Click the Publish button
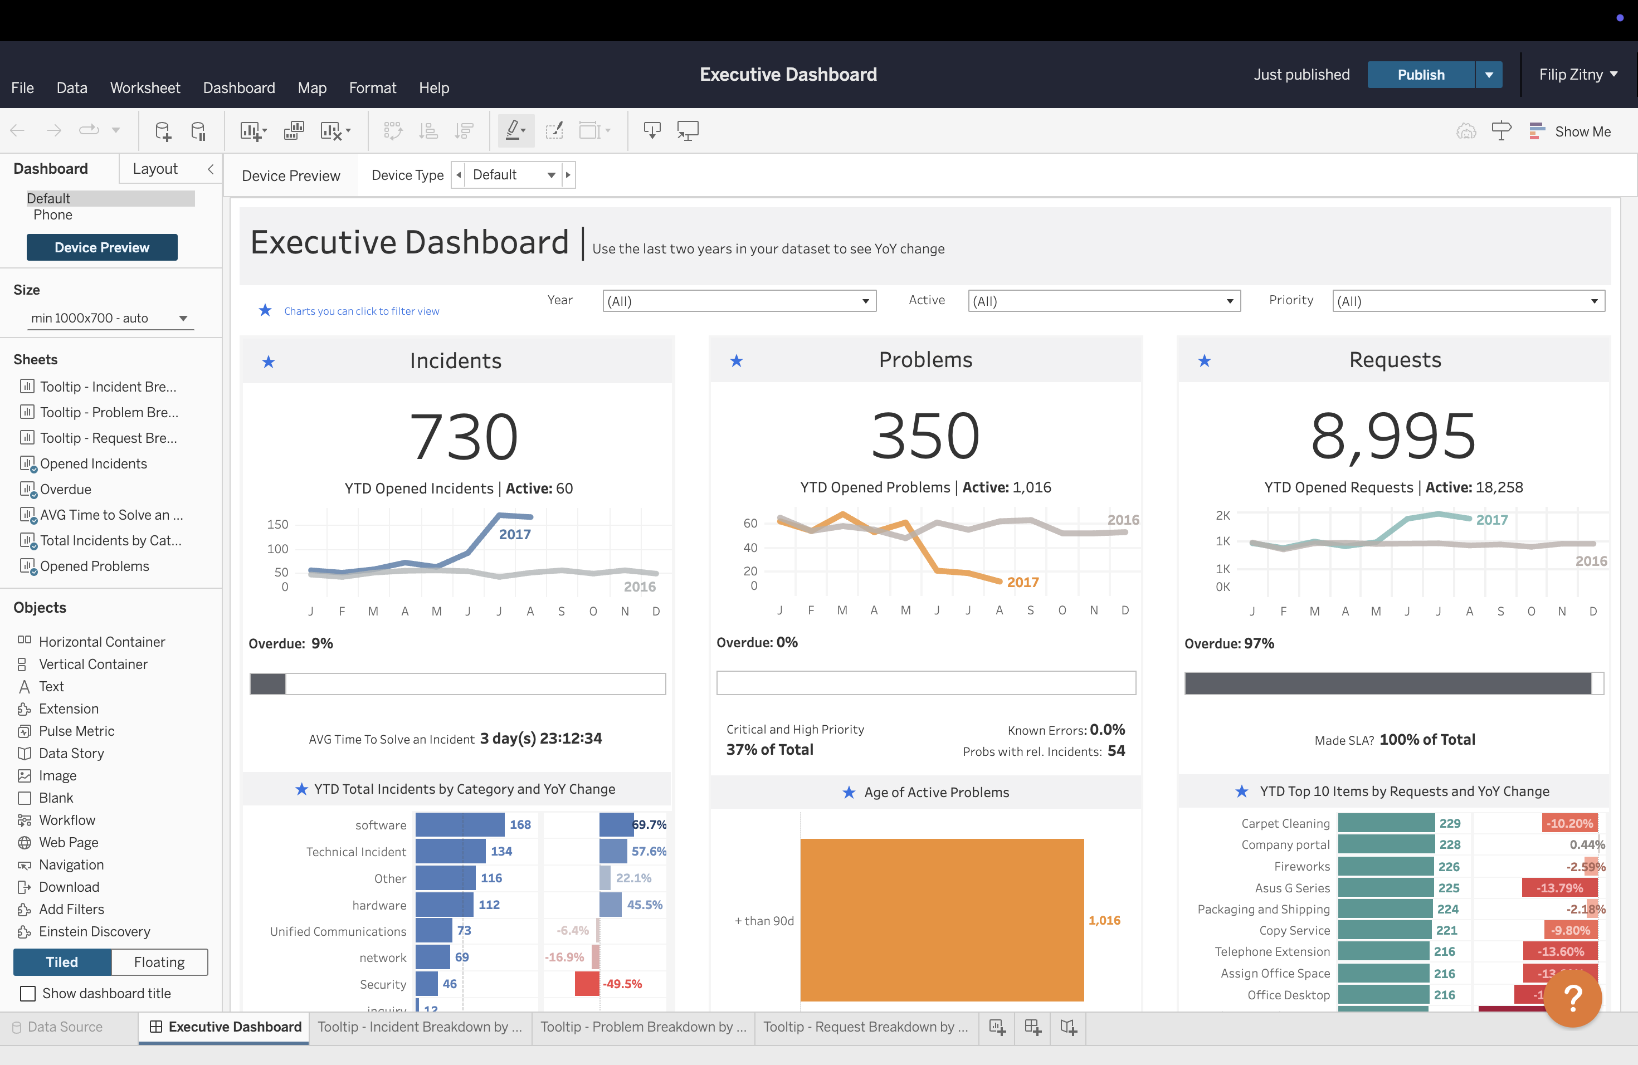1638x1065 pixels. point(1421,75)
